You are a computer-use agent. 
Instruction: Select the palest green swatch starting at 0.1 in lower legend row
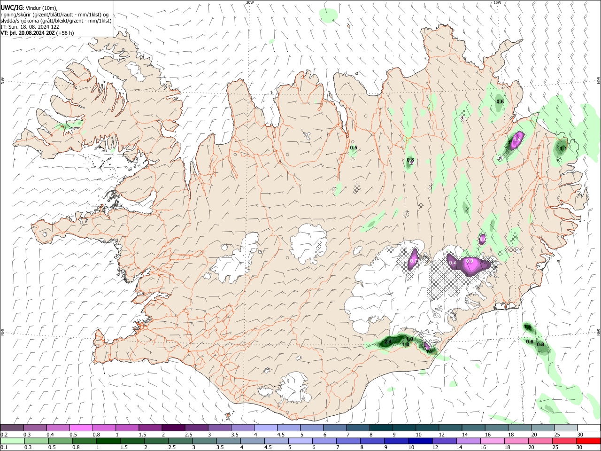tap(12, 441)
